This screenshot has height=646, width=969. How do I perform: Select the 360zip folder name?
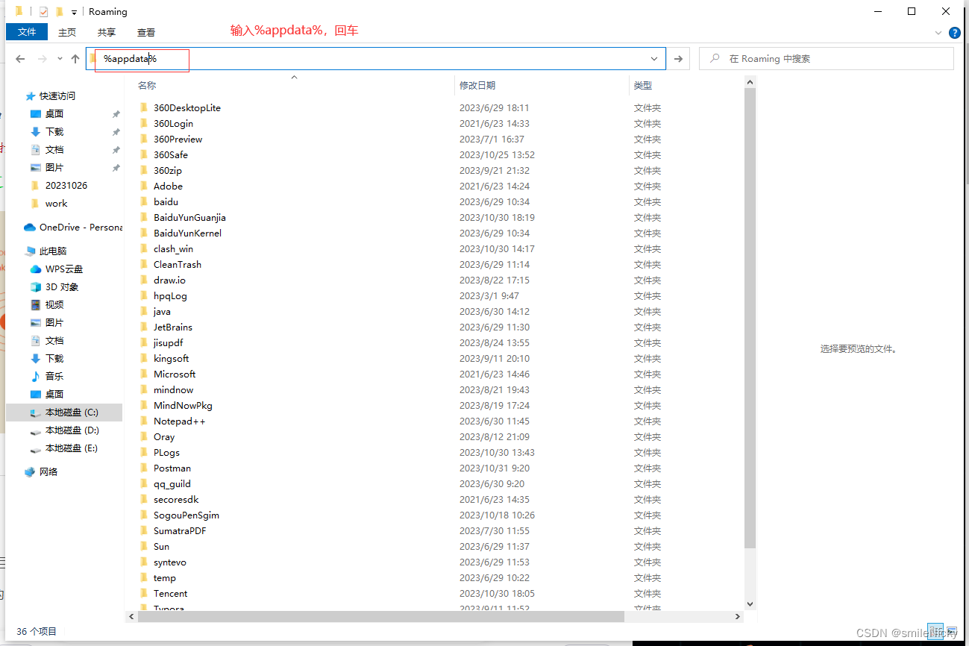[x=168, y=171]
